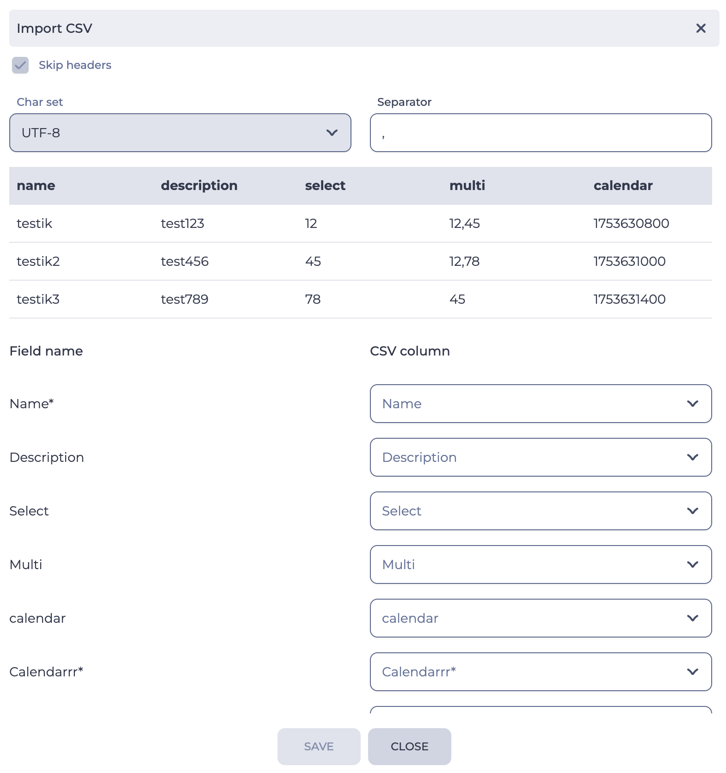Open the Calendarrr* CSV column dropdown

pyautogui.click(x=541, y=672)
